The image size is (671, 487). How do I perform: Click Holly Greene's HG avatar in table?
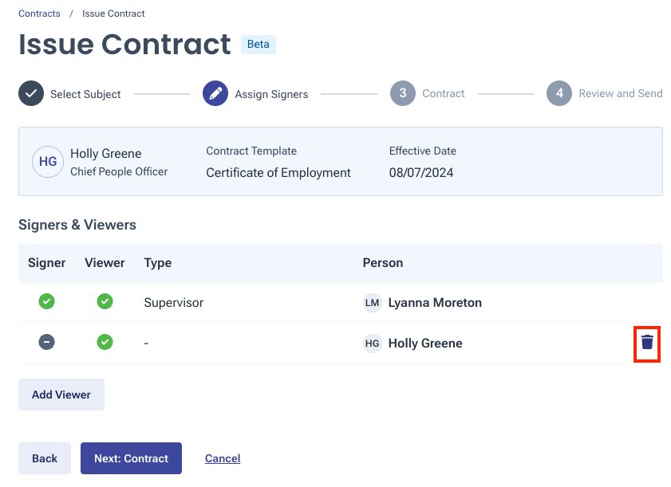coord(372,344)
